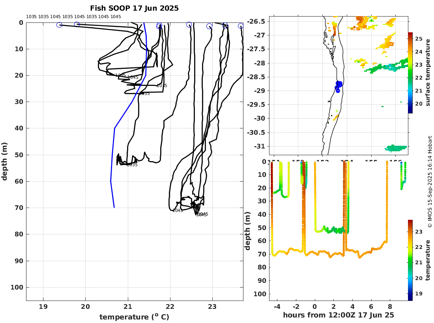Select the "temperature (° C)" x-axis label
Viewport: 434px width, 323px height.
click(134, 317)
